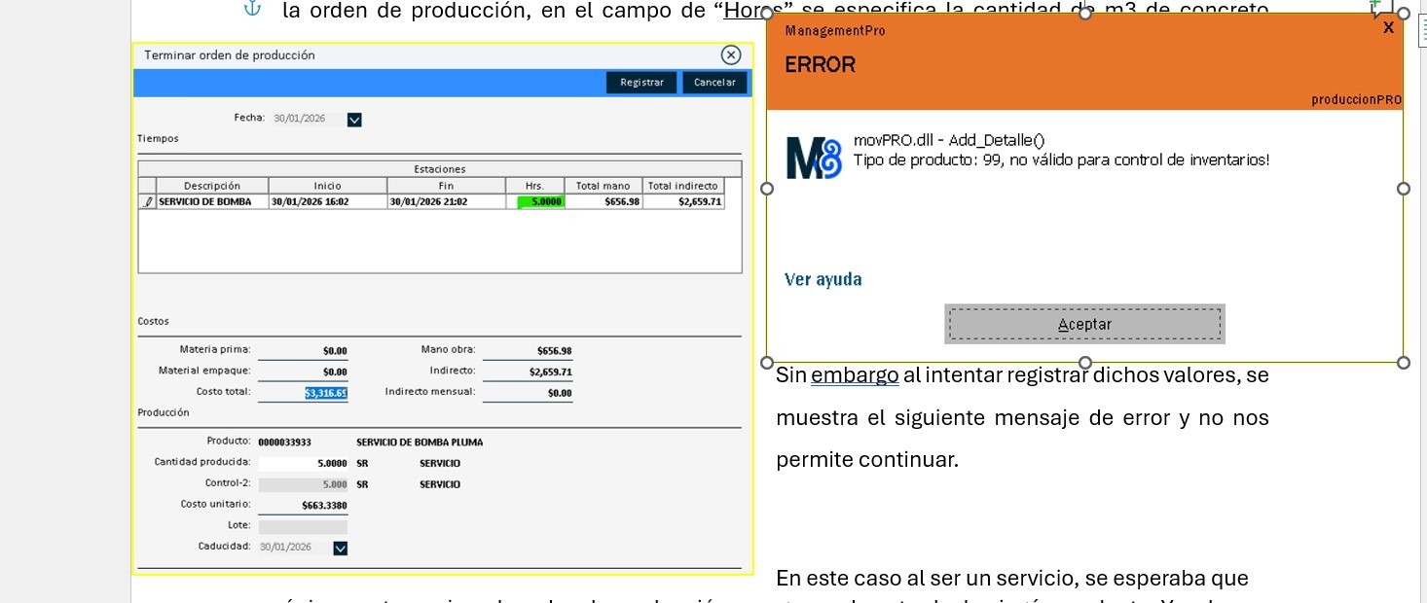Click the layout options icon right of image
This screenshot has height=603, width=1427.
(1422, 29)
